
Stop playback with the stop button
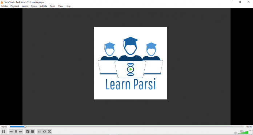coord(16,132)
